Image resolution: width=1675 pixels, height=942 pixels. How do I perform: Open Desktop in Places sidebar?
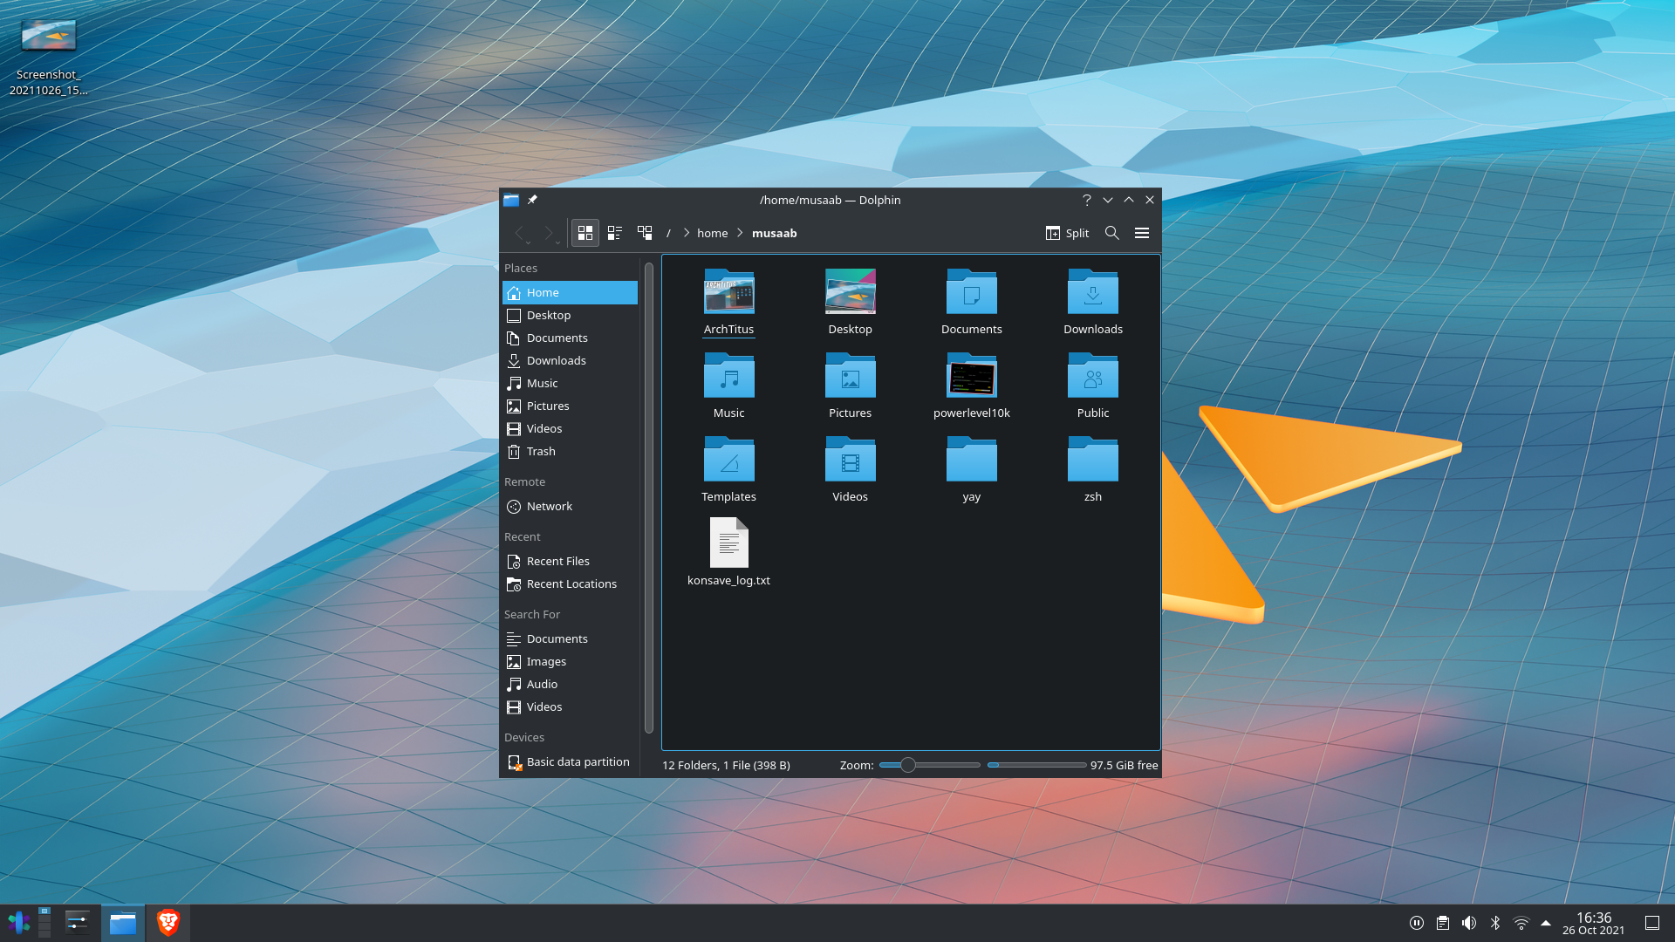[x=571, y=315]
